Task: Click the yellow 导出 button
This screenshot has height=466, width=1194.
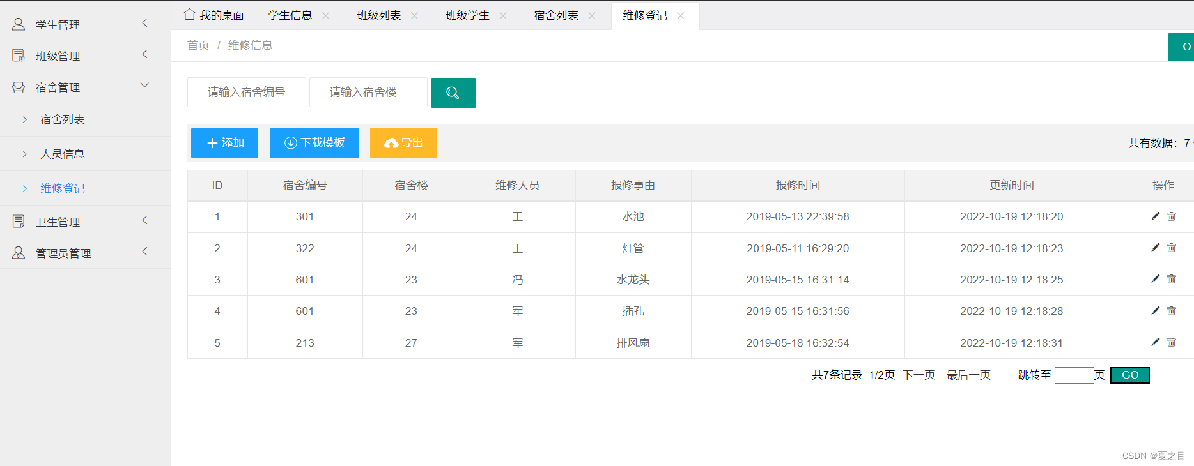Action: pos(403,143)
